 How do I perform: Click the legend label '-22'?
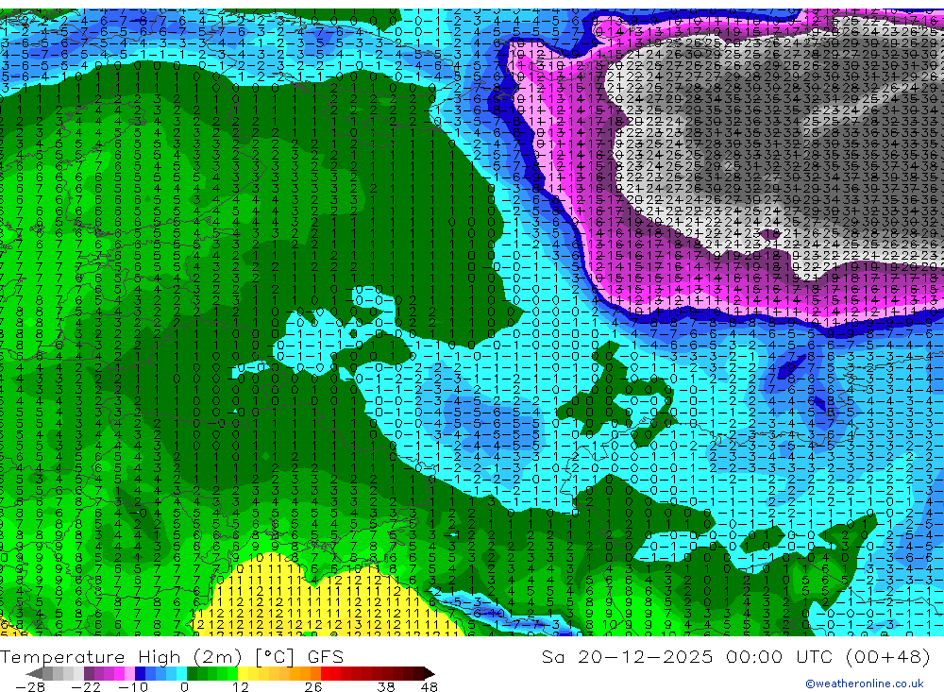coord(86,687)
